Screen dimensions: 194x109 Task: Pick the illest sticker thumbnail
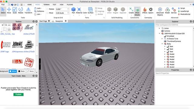click(x=29, y=28)
